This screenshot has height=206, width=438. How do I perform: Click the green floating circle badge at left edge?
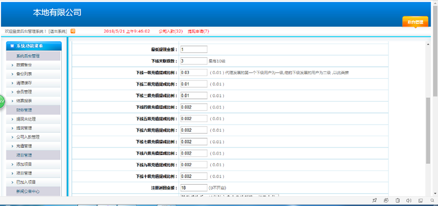point(2,102)
